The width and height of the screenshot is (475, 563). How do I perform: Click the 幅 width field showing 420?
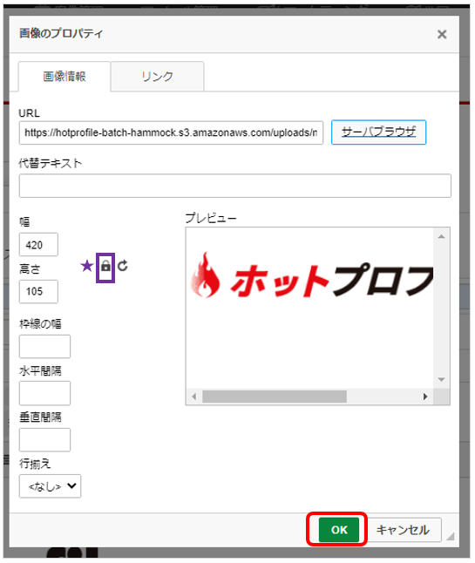38,245
